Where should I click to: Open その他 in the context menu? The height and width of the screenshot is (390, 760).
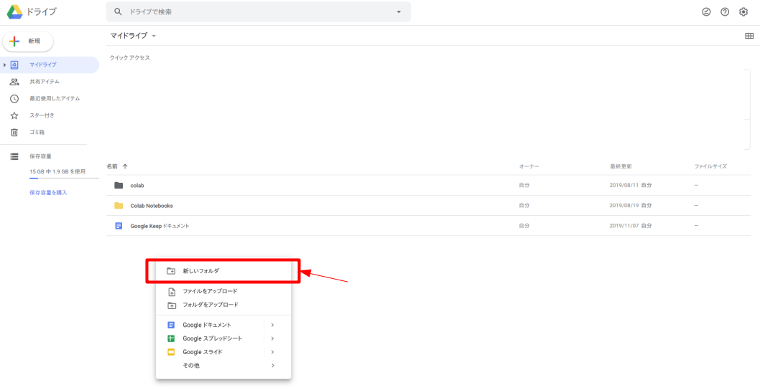223,366
